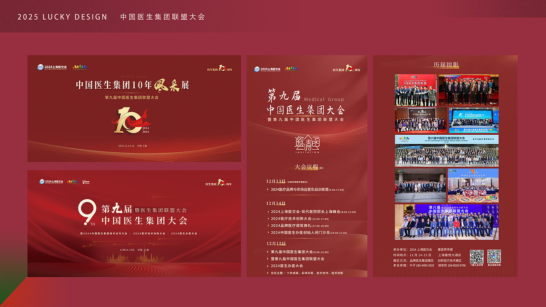Click 上海富悦大酒店 venue text
This screenshot has width=546, height=307.
[450, 255]
